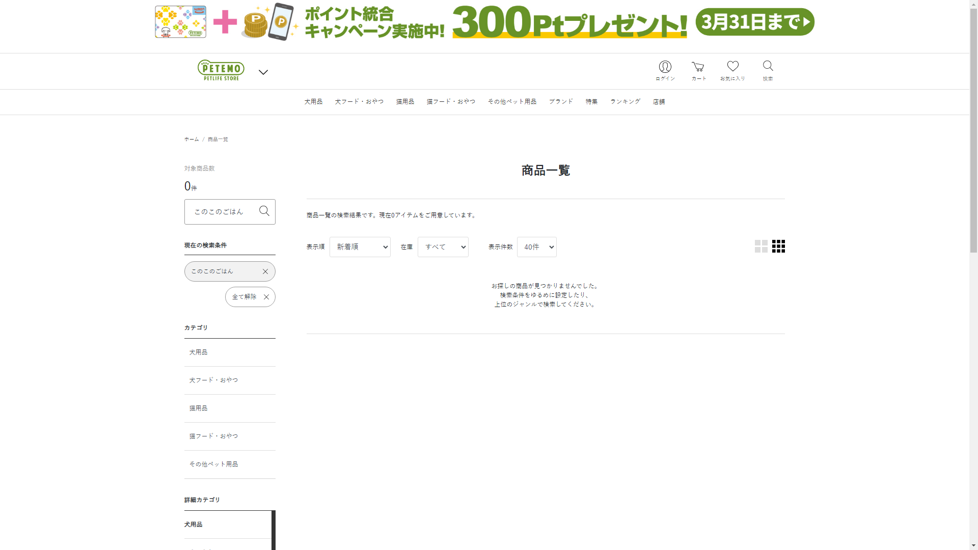Remove the このこのごはん filter tag

[x=265, y=271]
